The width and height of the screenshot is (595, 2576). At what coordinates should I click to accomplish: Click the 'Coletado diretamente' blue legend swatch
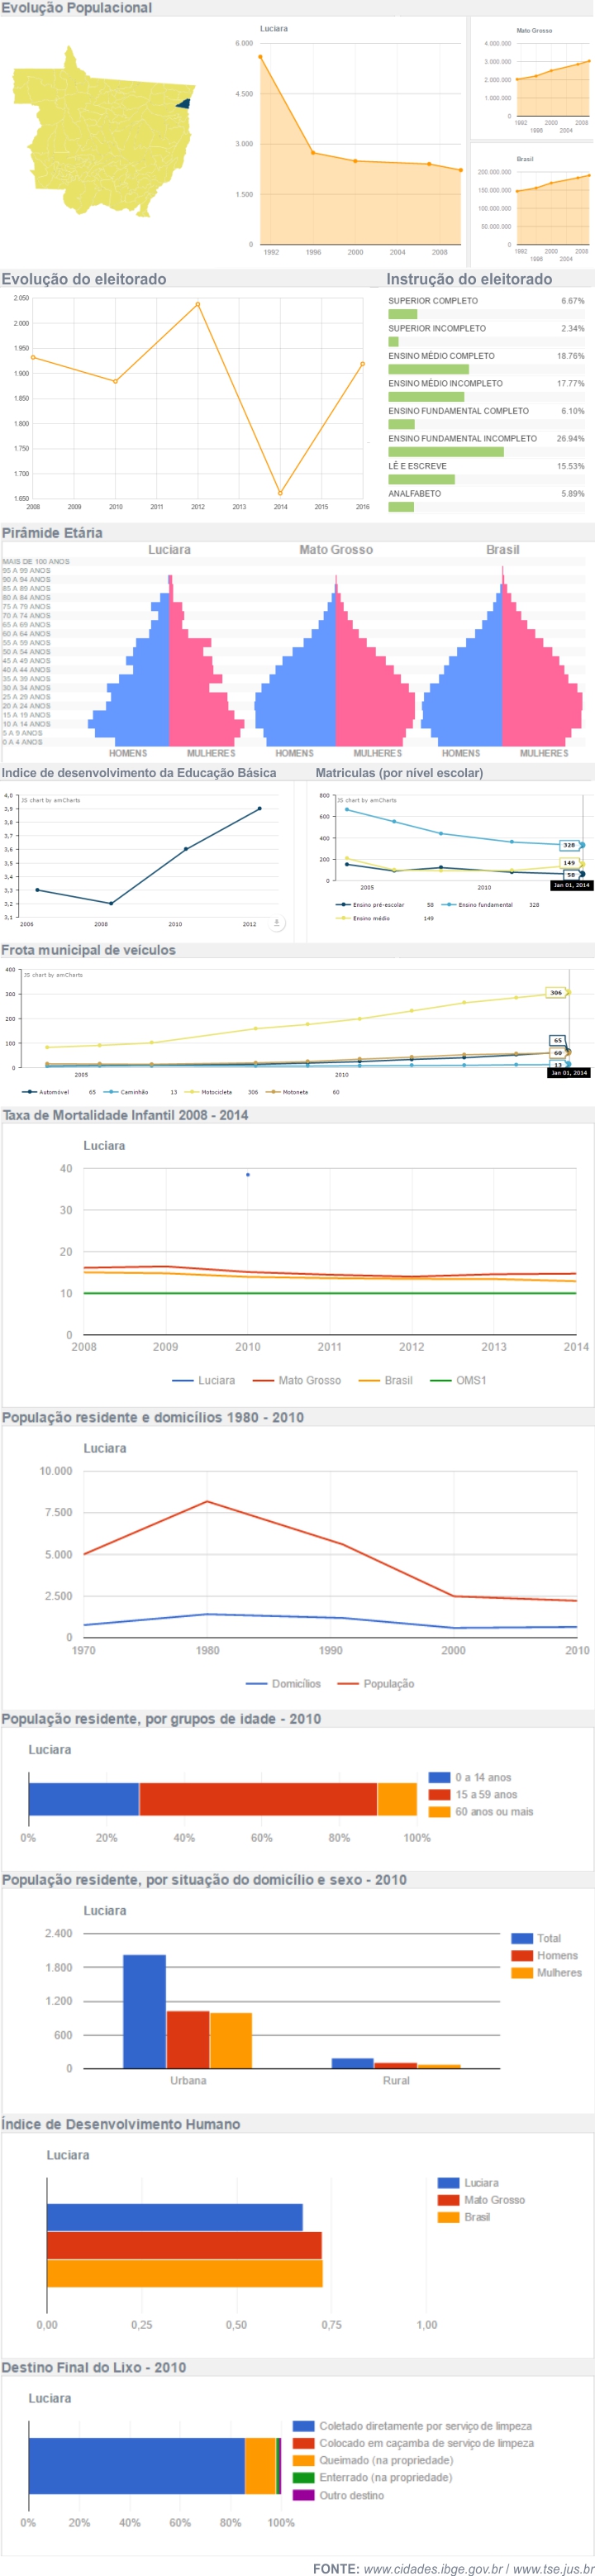click(303, 2425)
